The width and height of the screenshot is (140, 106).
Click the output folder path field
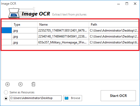click(35, 98)
